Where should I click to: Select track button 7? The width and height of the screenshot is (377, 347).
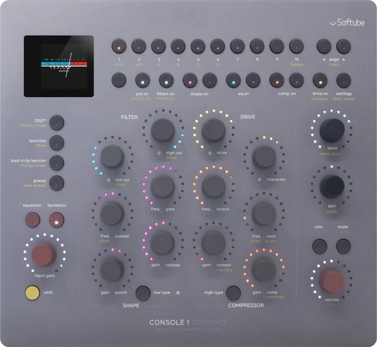coord(238,46)
